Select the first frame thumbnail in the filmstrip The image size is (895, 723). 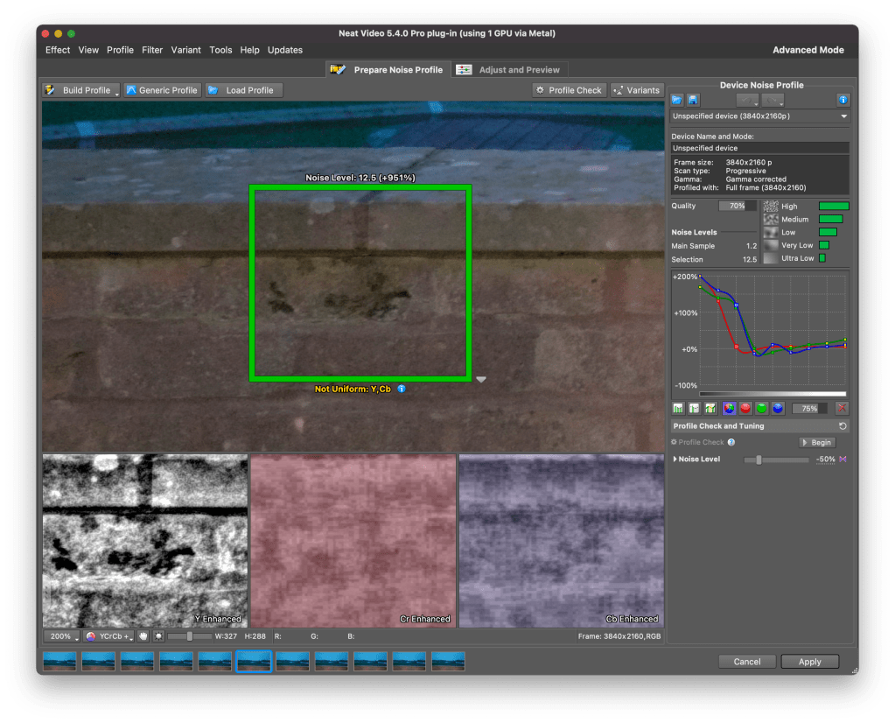[x=59, y=661]
